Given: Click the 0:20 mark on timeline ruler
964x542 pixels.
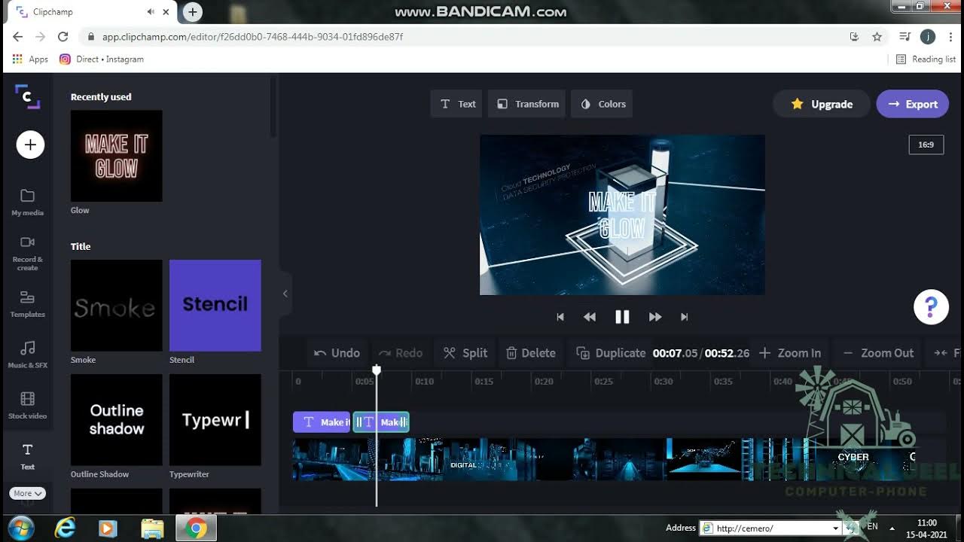Looking at the screenshot, I should coord(544,382).
